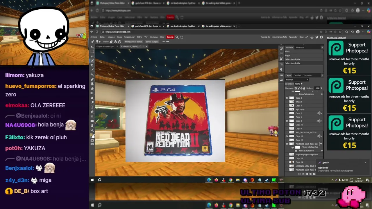
Task: Select the Capa 9 layer row
Action: tap(304, 129)
